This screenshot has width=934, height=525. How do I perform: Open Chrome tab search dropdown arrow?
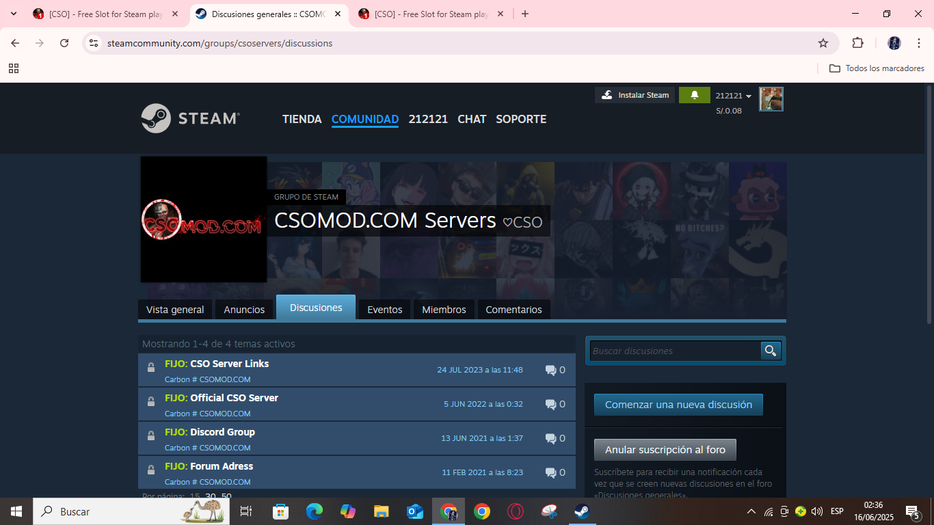[15, 14]
